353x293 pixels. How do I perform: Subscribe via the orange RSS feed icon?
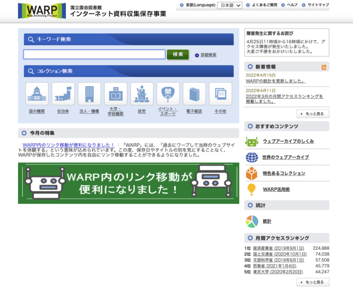324,67
